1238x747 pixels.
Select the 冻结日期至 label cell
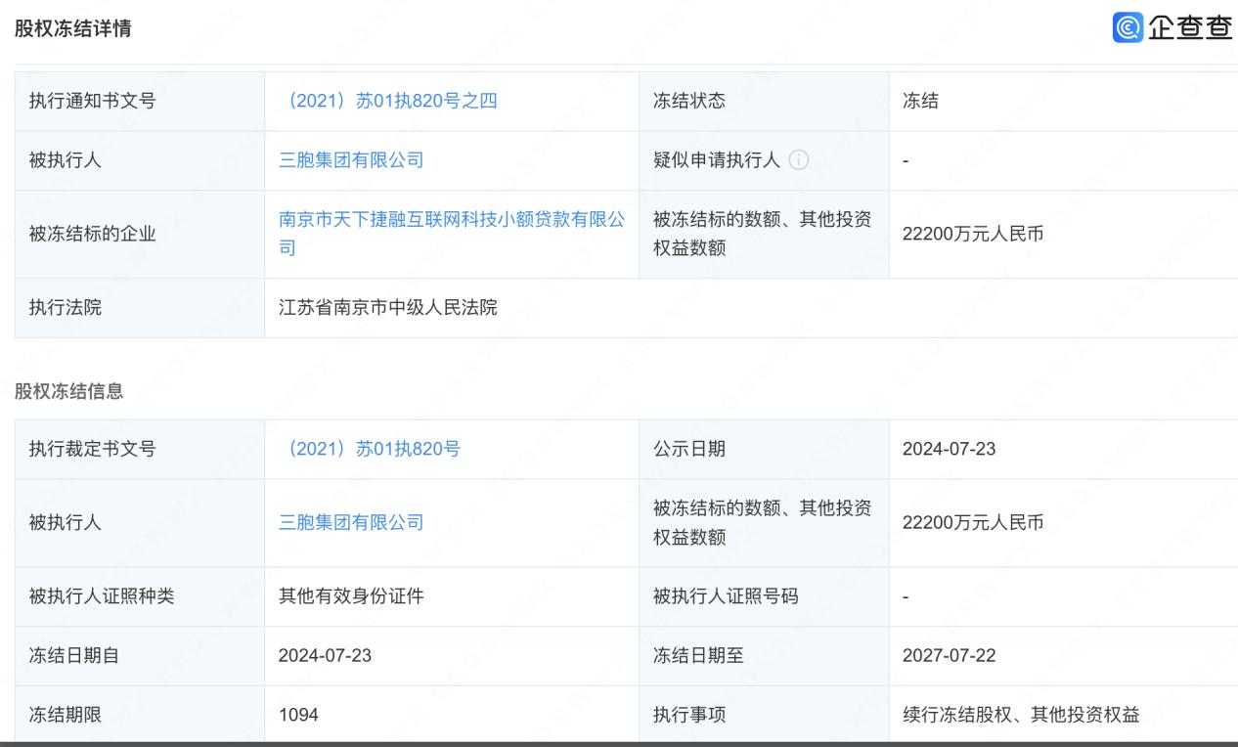[x=764, y=655]
